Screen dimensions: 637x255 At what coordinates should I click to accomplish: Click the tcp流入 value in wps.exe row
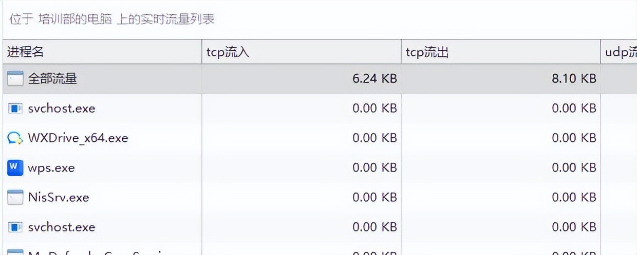[374, 167]
